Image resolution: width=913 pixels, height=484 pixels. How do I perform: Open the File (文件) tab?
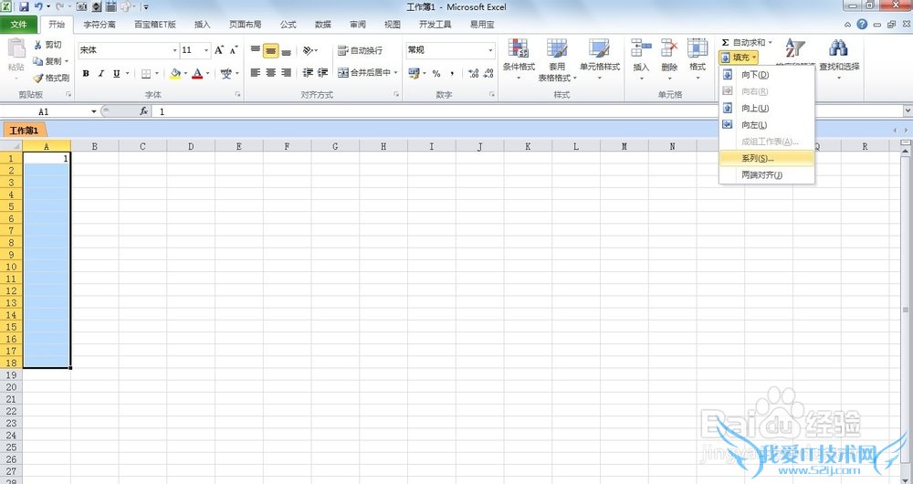pyautogui.click(x=18, y=25)
